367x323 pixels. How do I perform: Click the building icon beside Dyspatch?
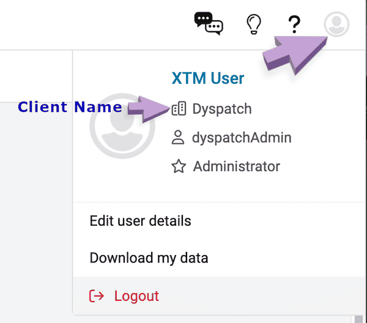[x=179, y=109]
